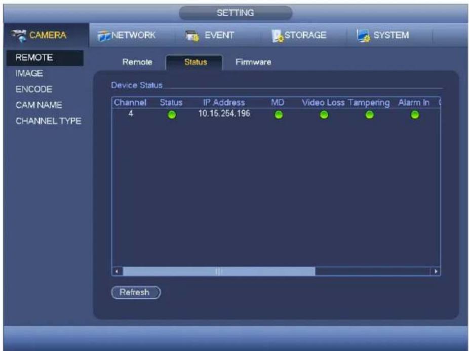Click right arrow of horizontal scrollbar
469x351 pixels.
[x=436, y=271]
